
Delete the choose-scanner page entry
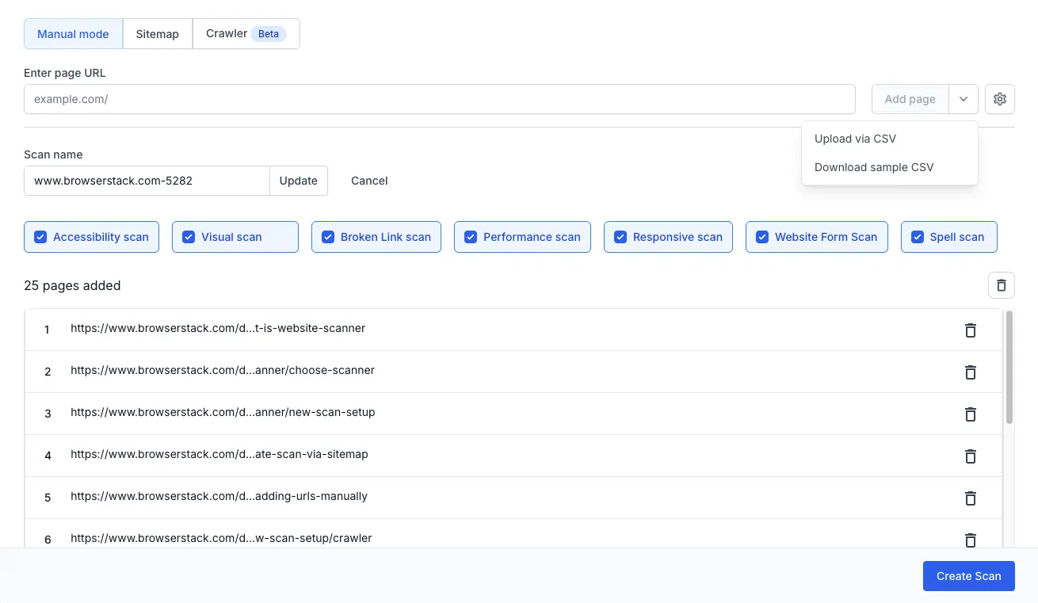970,372
